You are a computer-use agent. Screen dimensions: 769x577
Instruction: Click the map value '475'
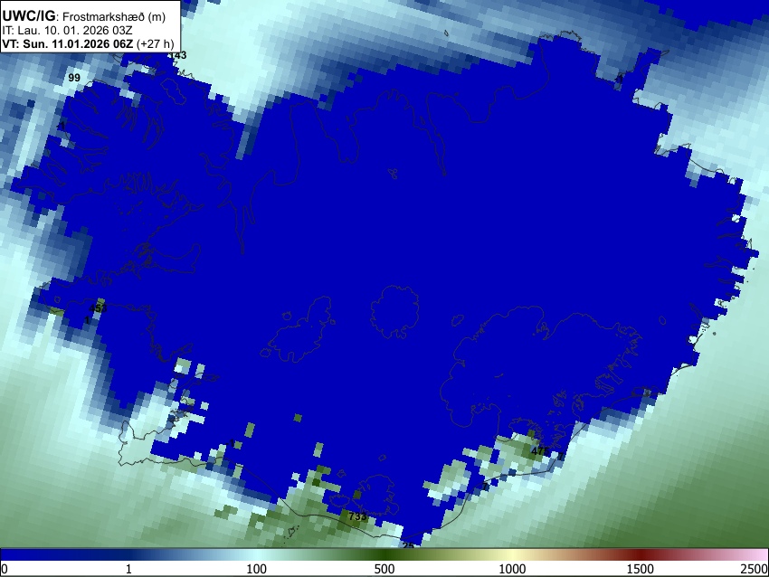[x=539, y=450]
